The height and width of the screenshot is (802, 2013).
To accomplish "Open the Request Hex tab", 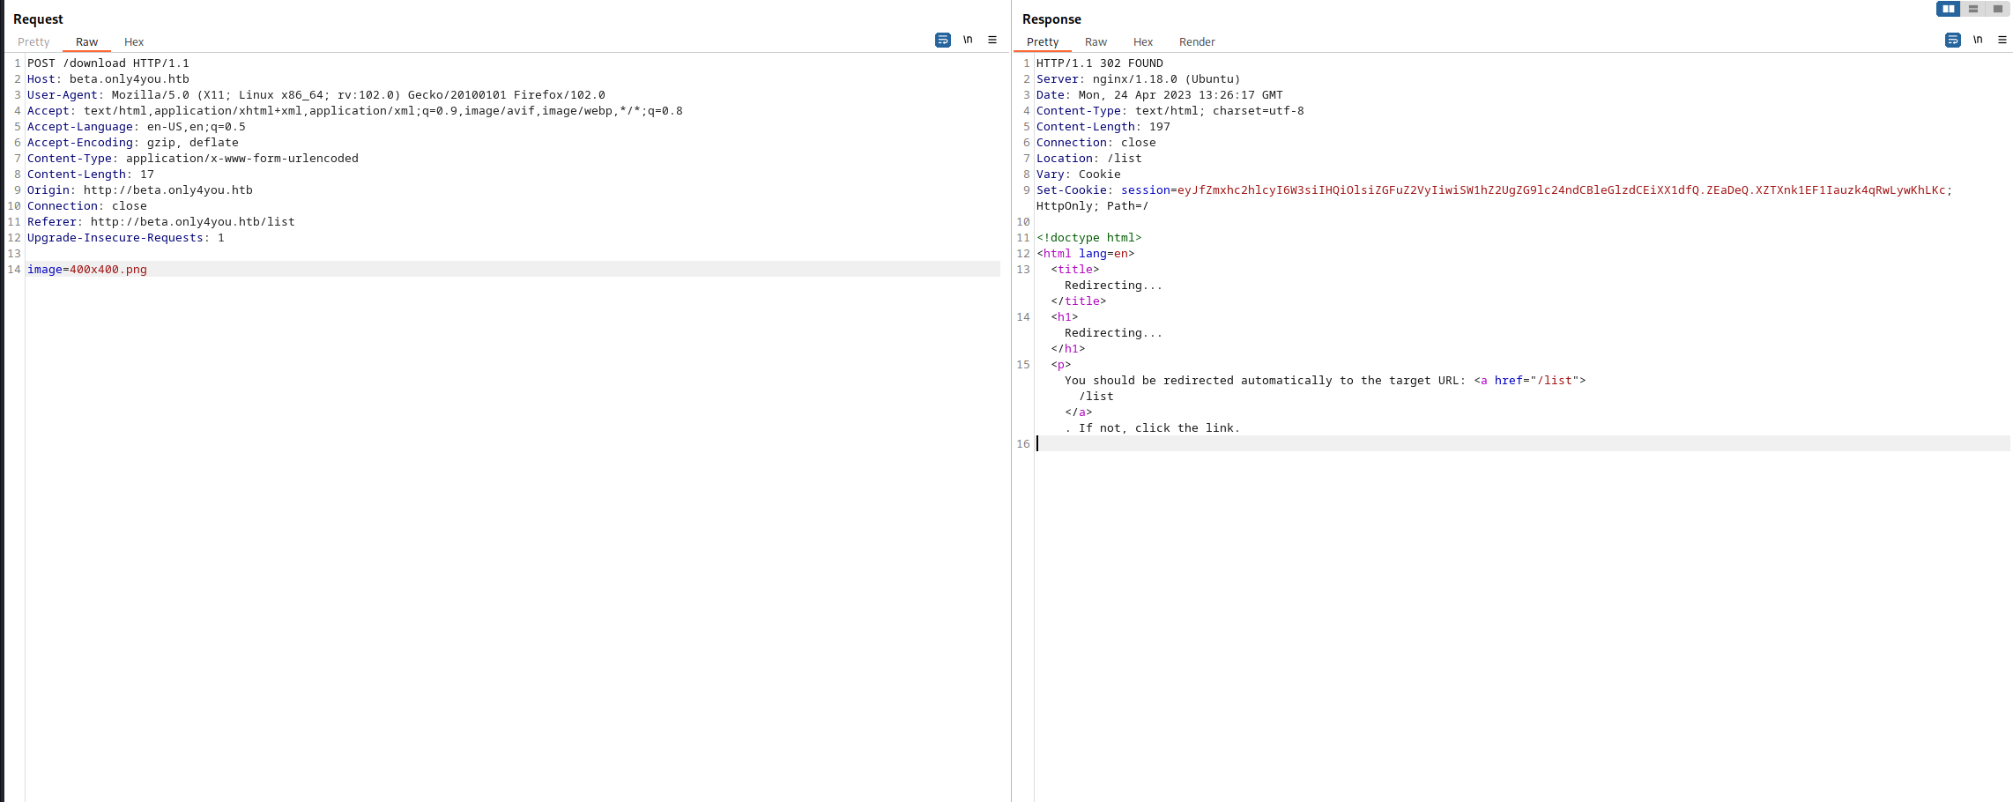I will tap(134, 42).
